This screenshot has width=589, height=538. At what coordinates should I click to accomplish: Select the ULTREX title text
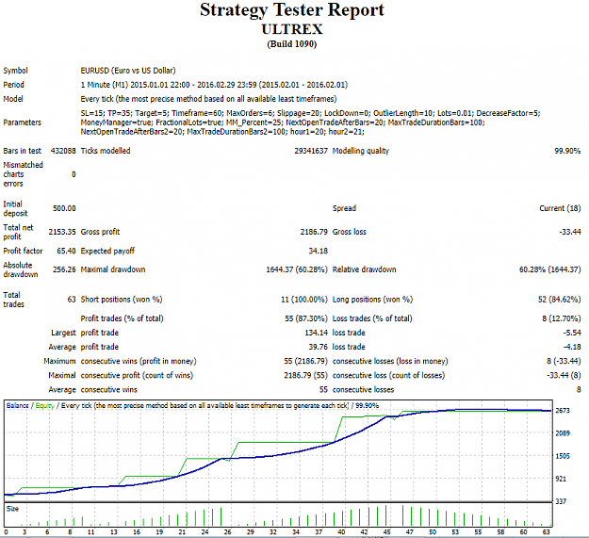click(292, 29)
